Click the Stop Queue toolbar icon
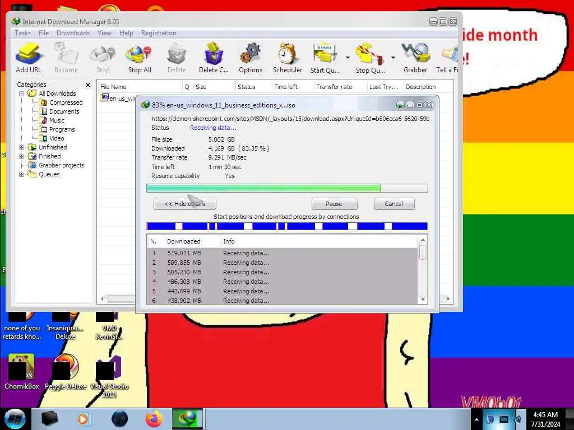Screen dimensions: 574x430 (370, 58)
